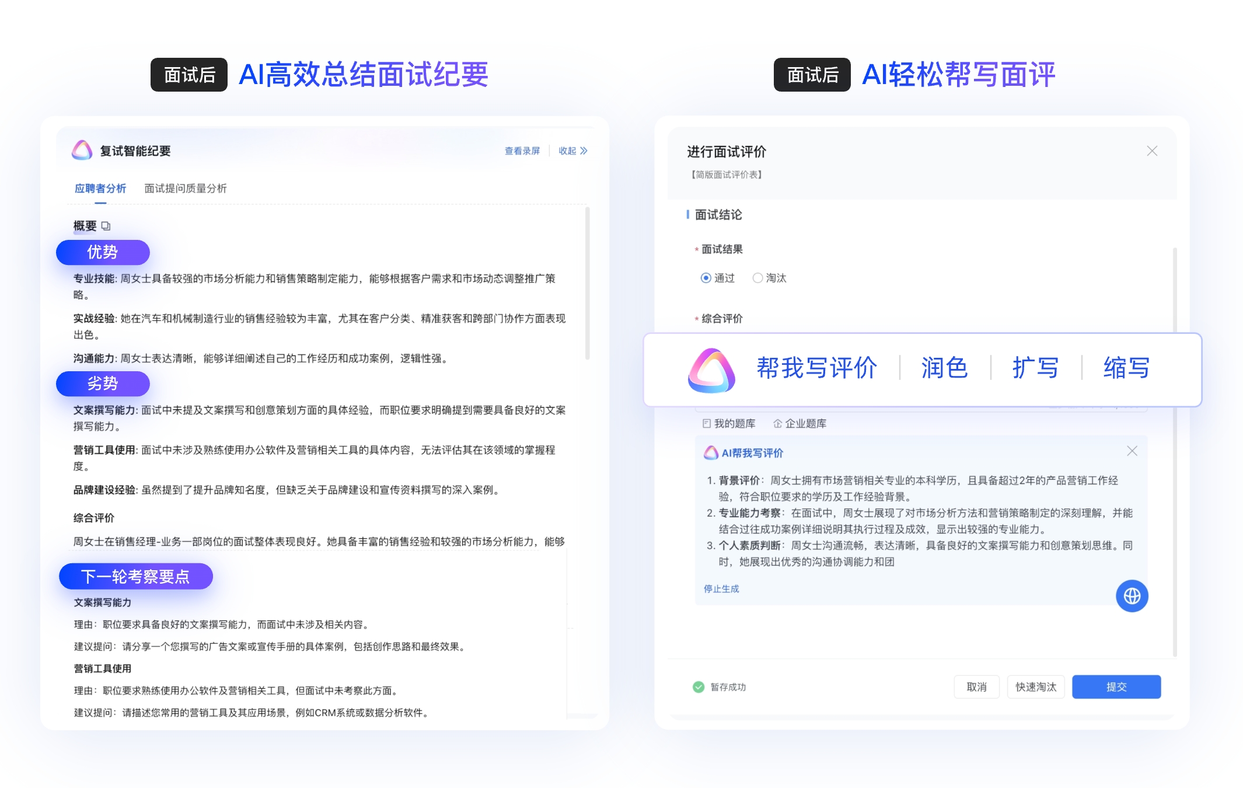Click the copy icon beside 概要
Viewport: 1243px width, 788px height.
pyautogui.click(x=106, y=226)
